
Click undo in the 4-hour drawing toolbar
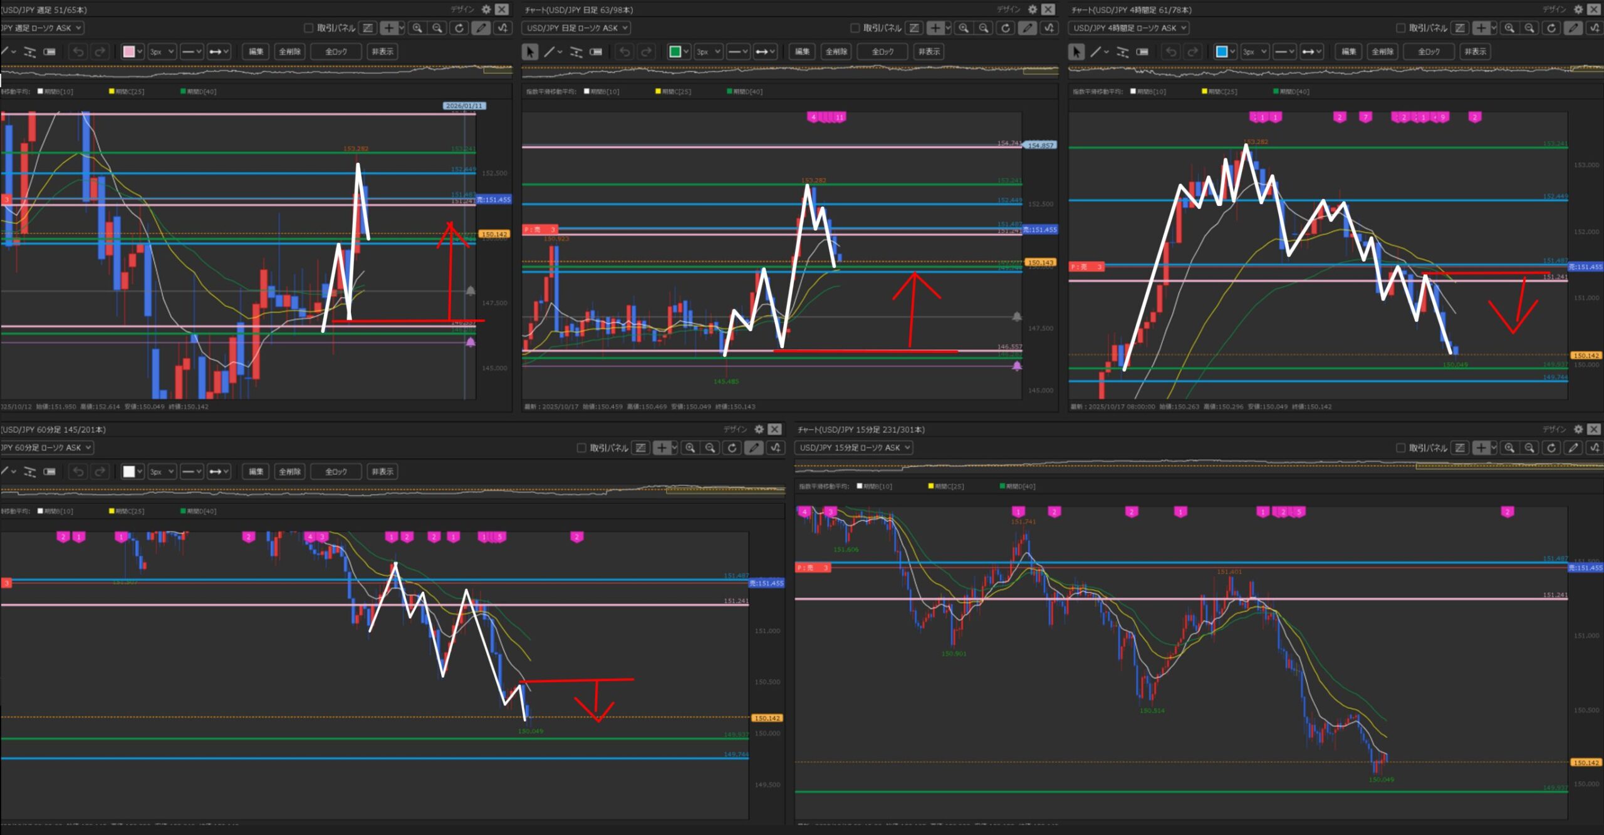click(1171, 52)
